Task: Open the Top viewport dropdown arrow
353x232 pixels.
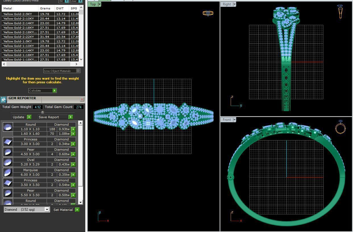Action: 99,4
